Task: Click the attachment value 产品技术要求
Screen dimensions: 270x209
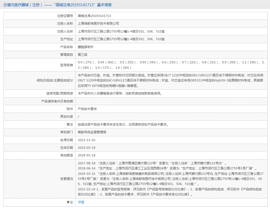Action: point(87,109)
